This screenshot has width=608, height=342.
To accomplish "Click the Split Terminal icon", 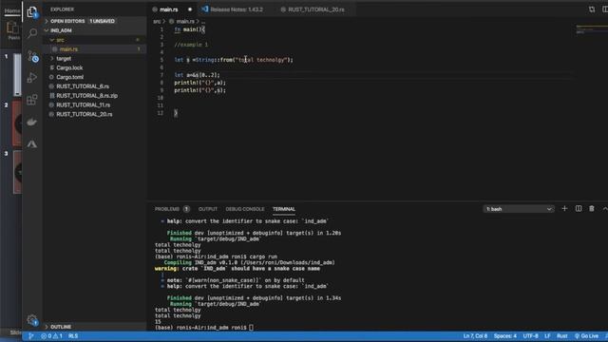I will (x=579, y=209).
